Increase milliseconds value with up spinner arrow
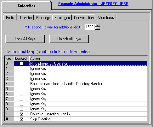Screen dimensions: 153x127 pos(98,25)
